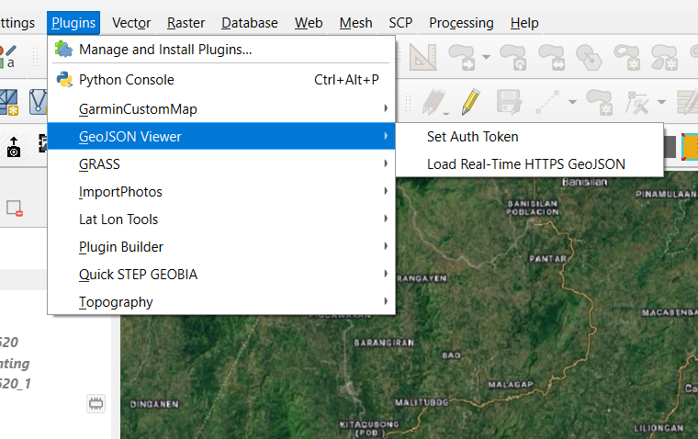Open Manage and Install Plugins
The width and height of the screenshot is (698, 439).
coord(221,50)
